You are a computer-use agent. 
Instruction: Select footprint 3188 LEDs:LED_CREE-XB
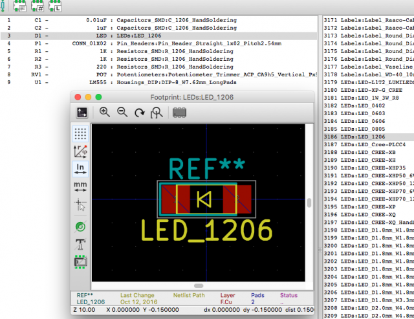(x=369, y=152)
